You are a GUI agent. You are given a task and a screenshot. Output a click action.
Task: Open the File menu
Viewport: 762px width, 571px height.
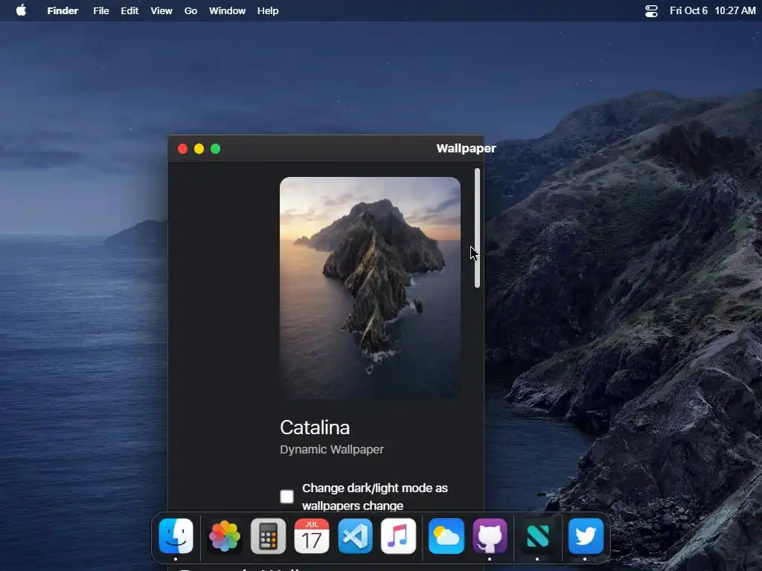click(x=101, y=10)
